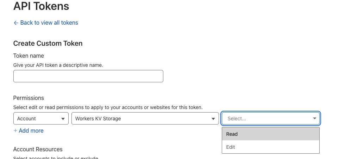Click the plus icon before Add more
This screenshot has height=159, width=339.
(15, 131)
